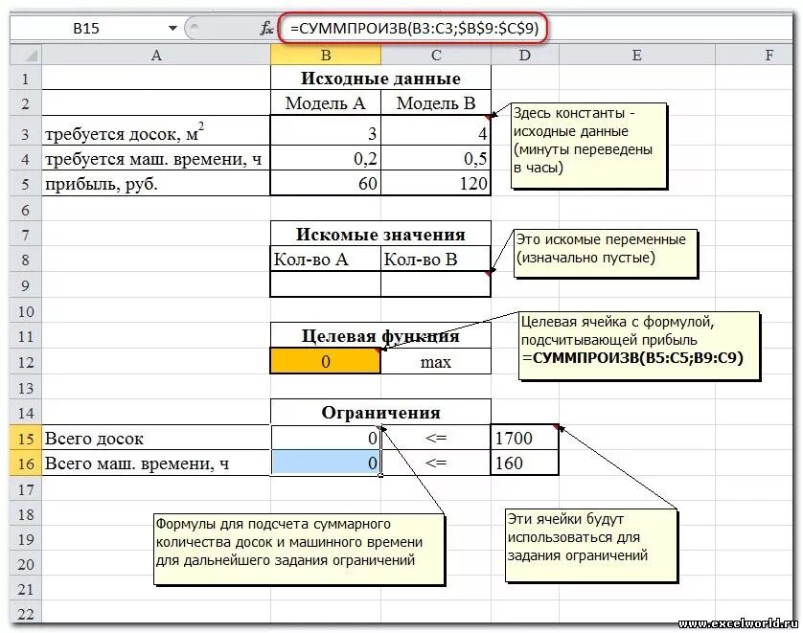Click the 'Это искомые переменные' comment note
This screenshot has width=803, height=633.
[606, 253]
